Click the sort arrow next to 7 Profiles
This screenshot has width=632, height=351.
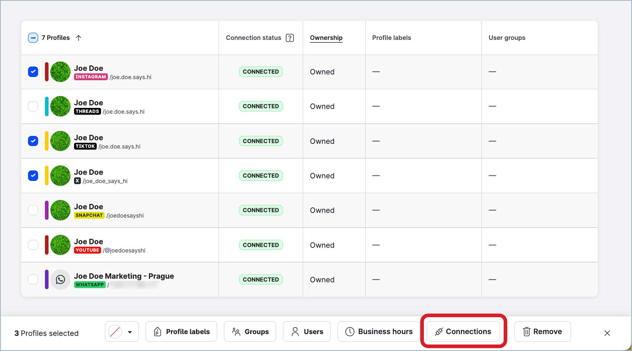click(79, 37)
